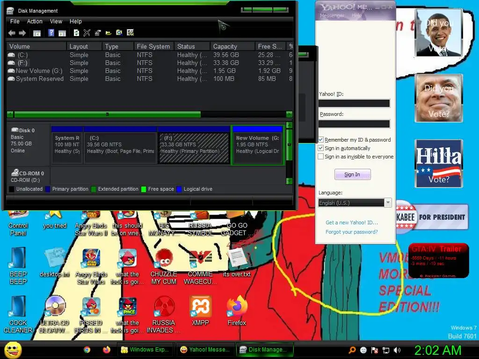Viewport: 479px width, 359px height.
Task: Select the 'you tried' star desktop icon
Action: point(54,221)
